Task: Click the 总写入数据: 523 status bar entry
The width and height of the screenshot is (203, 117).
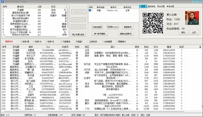Action: [x=78, y=115]
